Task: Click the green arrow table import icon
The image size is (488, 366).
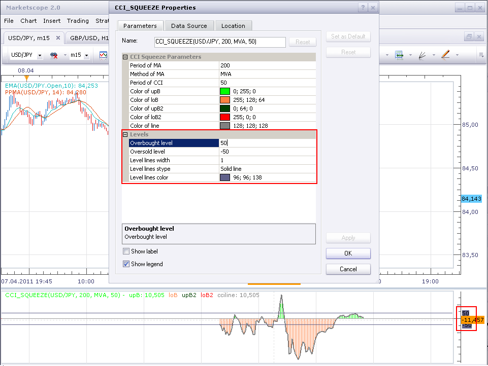Action: (x=399, y=55)
